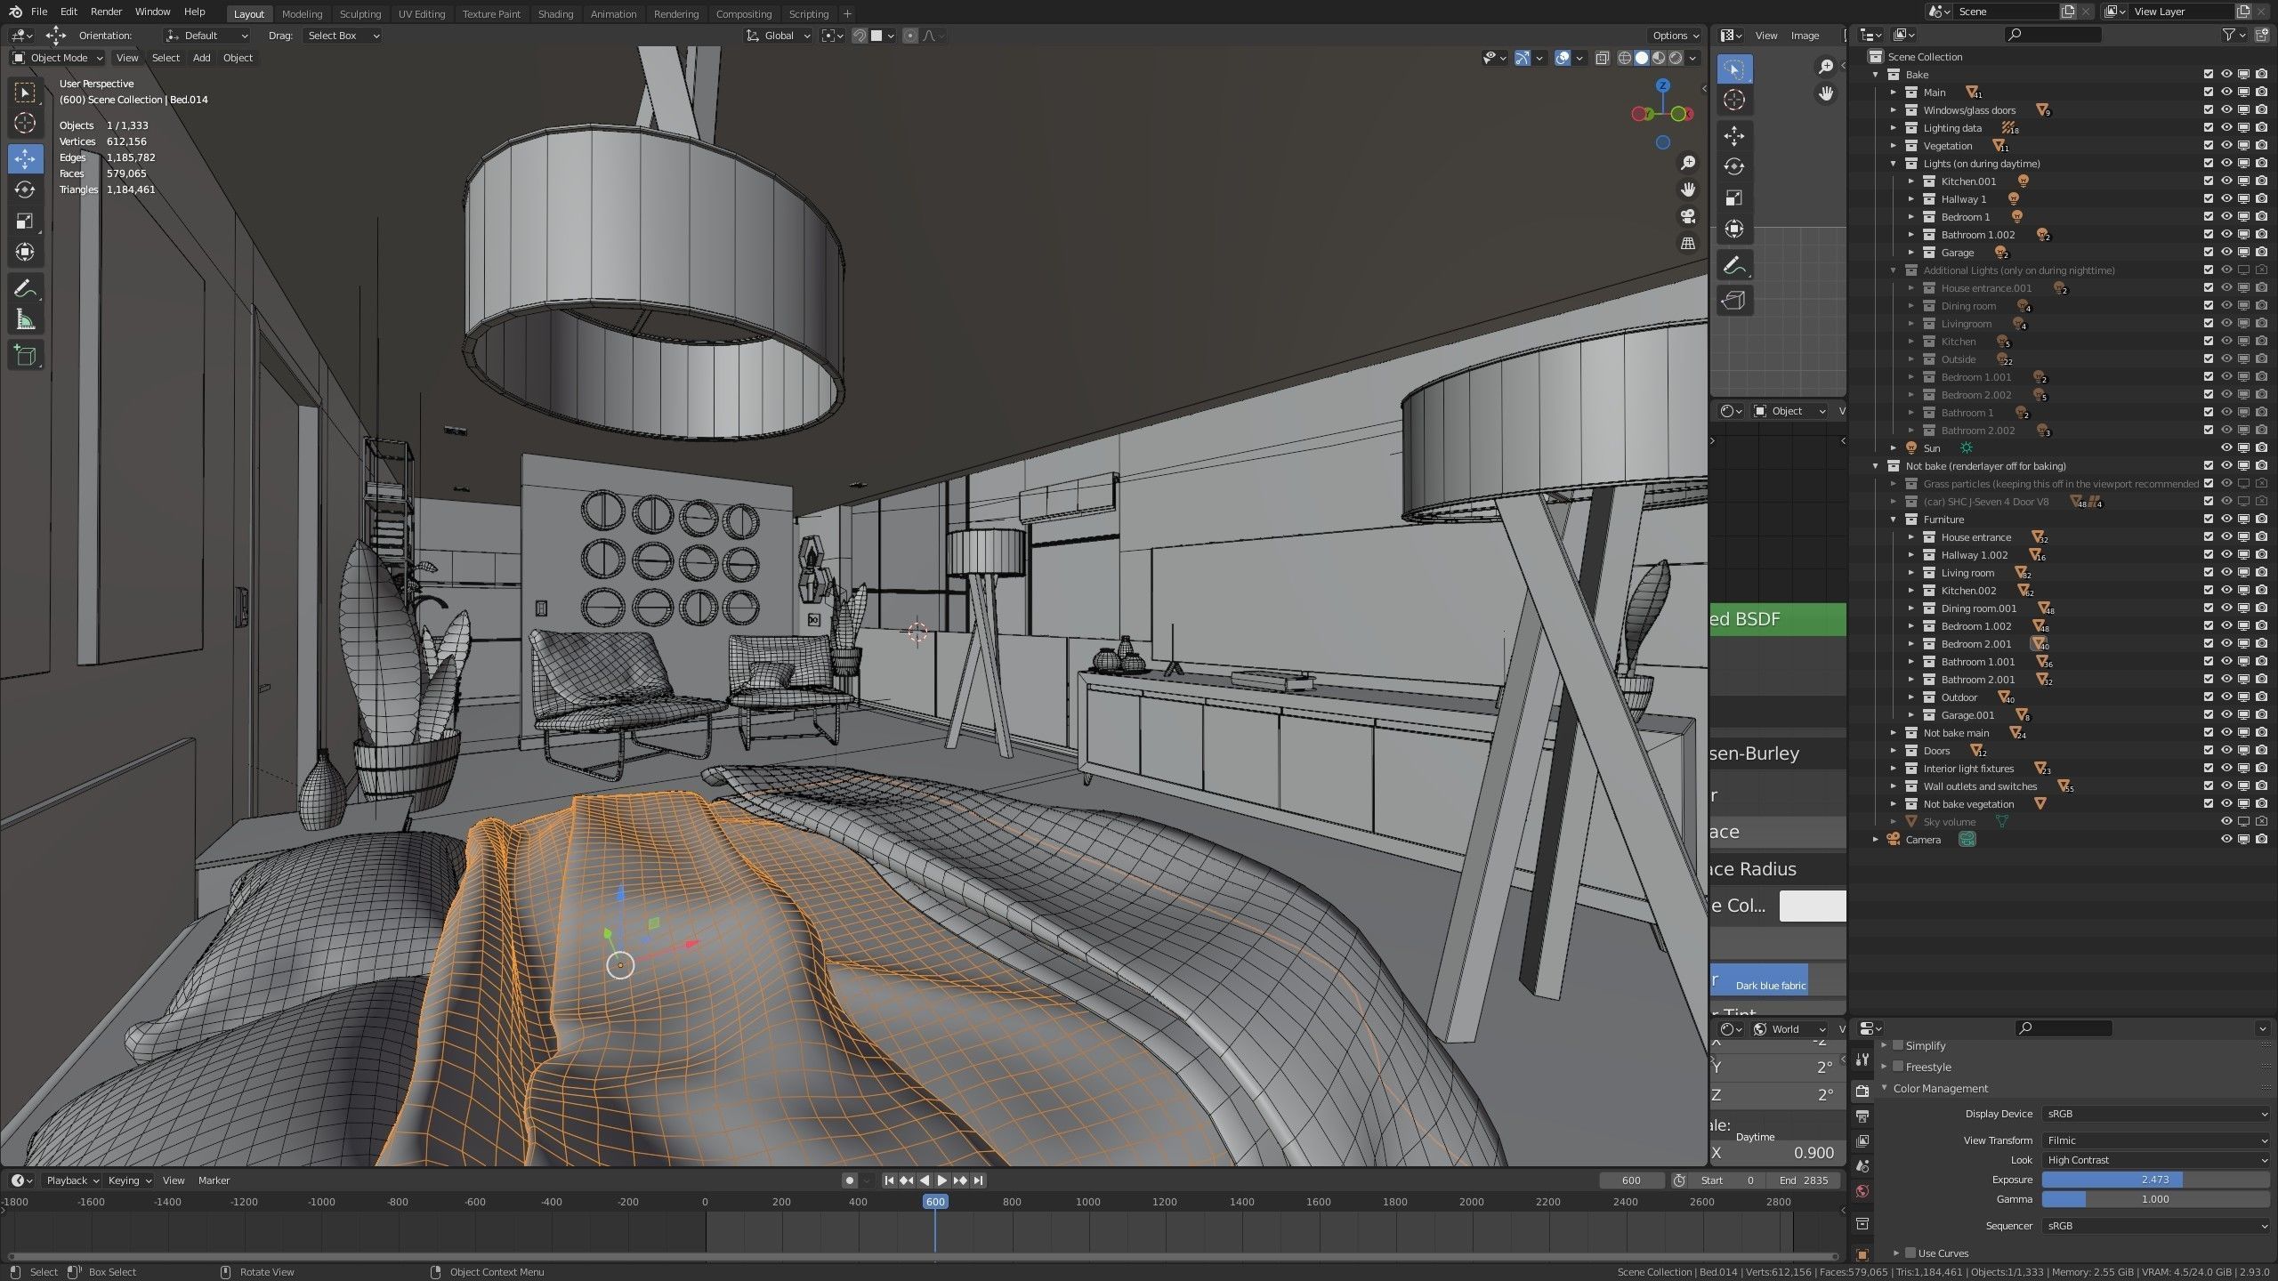The width and height of the screenshot is (2278, 1281).
Task: Open the Object Mode dropdown
Action: (58, 58)
